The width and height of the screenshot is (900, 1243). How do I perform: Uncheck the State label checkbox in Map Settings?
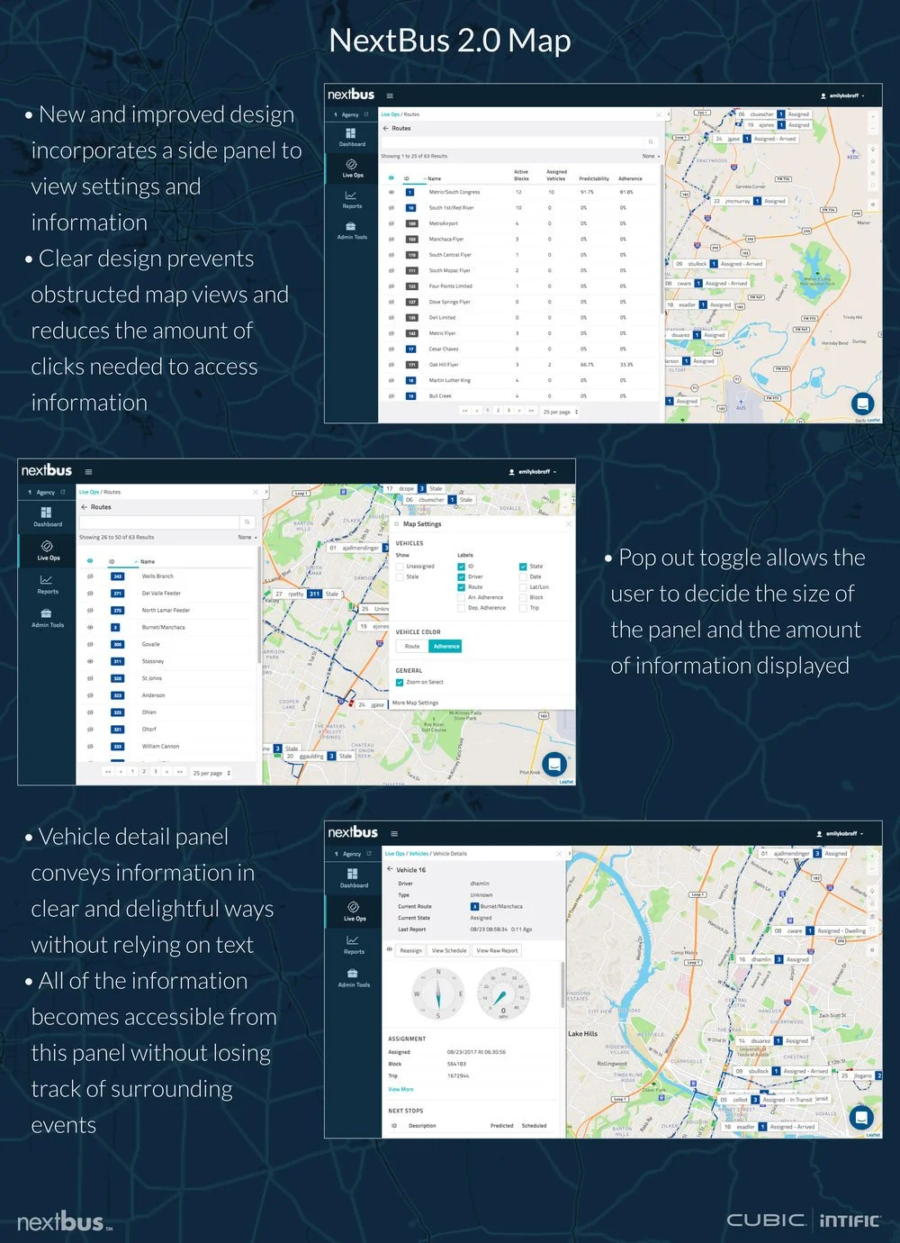[x=523, y=567]
